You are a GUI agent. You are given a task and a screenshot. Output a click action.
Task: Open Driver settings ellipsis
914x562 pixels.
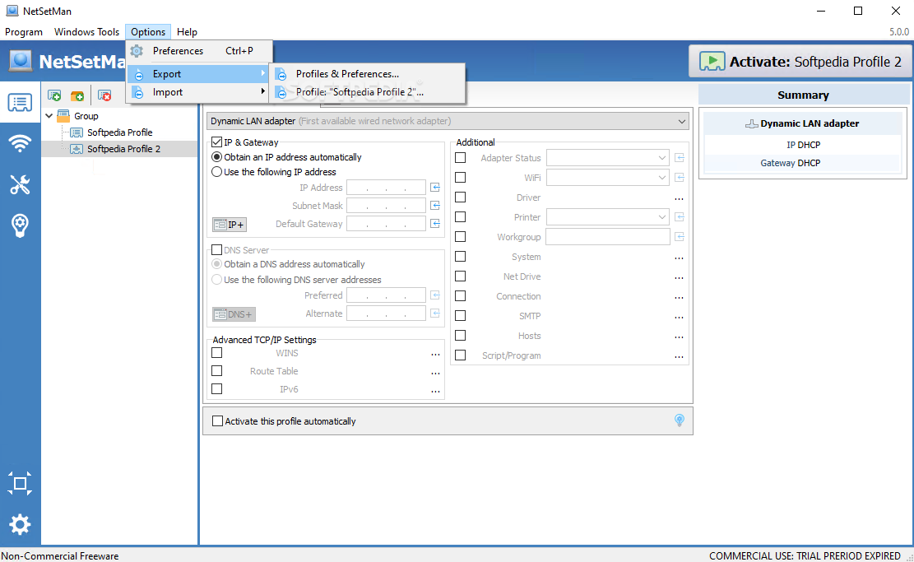tap(679, 199)
